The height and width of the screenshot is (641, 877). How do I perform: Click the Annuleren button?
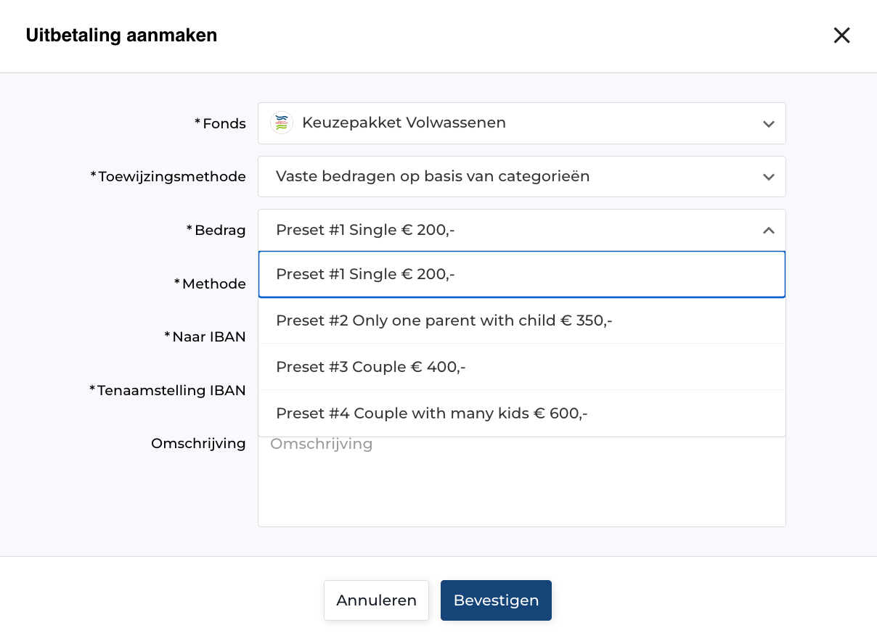[x=376, y=600]
